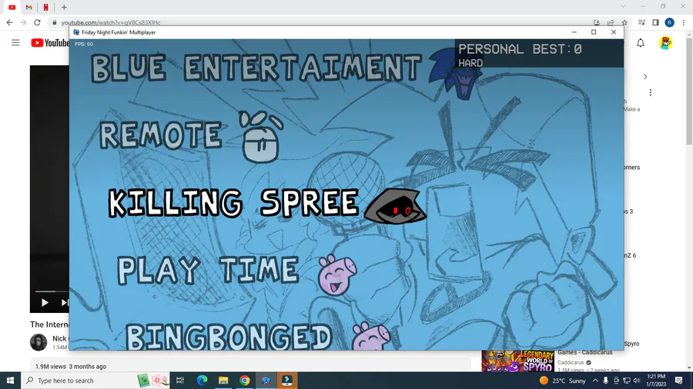Launch Microsoft Edge from the taskbar
The width and height of the screenshot is (693, 389).
point(202,381)
